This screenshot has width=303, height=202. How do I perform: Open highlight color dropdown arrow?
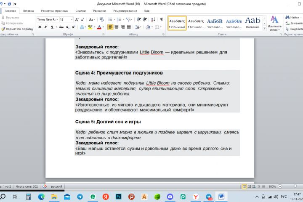point(94,27)
